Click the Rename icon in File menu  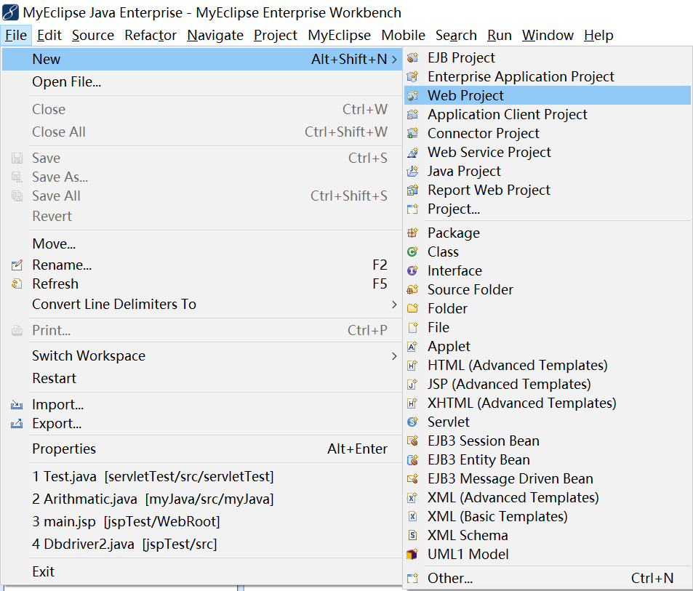[17, 265]
